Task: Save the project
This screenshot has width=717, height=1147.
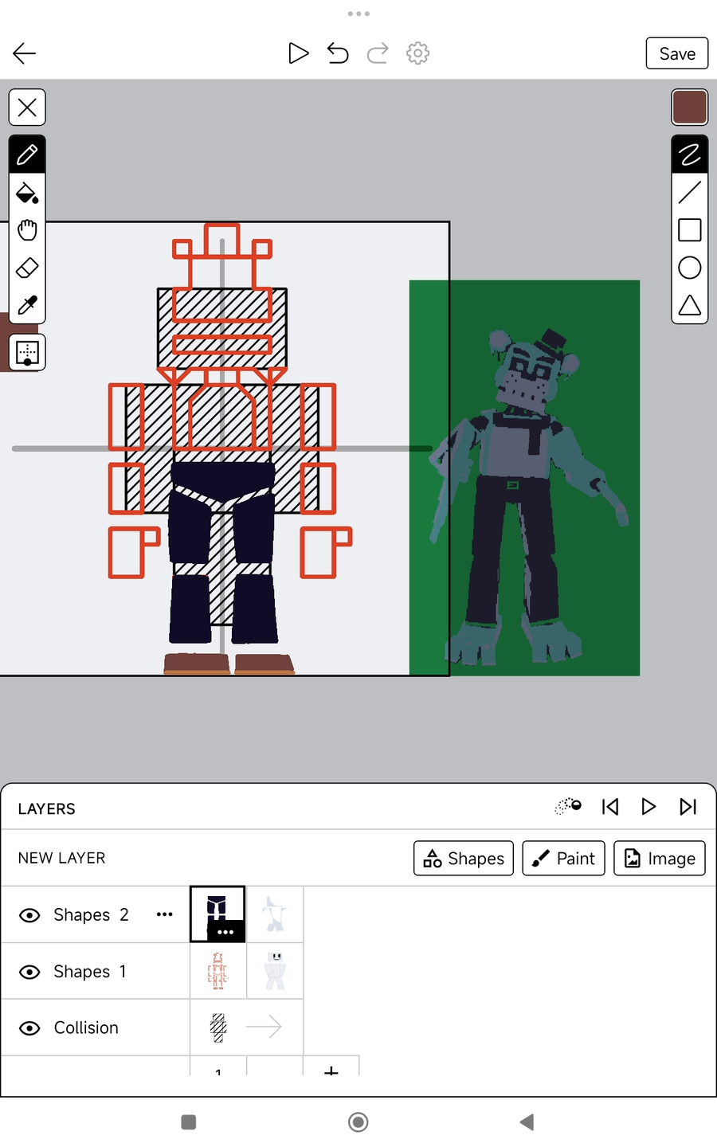Action: point(677,53)
